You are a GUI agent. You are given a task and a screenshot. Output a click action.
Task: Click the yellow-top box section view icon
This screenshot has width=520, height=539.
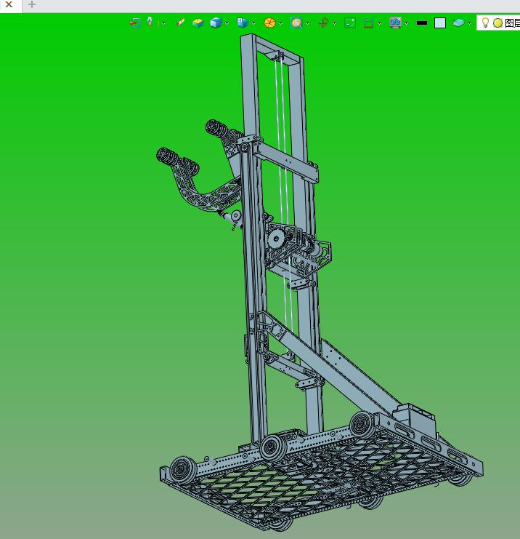point(198,23)
